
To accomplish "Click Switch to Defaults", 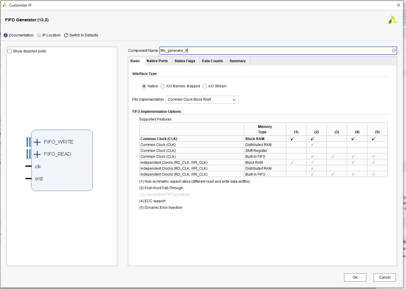I will tap(84, 35).
